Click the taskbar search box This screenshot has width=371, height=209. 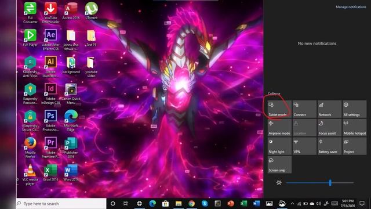tap(61, 203)
